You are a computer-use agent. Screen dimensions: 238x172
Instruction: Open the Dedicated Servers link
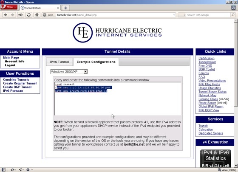coord(211,133)
